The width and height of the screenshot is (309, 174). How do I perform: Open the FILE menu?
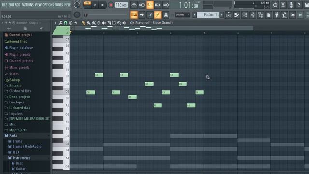coord(4,5)
